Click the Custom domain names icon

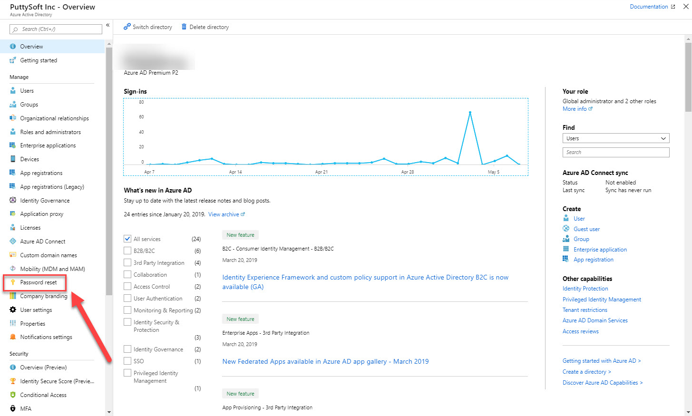click(13, 255)
